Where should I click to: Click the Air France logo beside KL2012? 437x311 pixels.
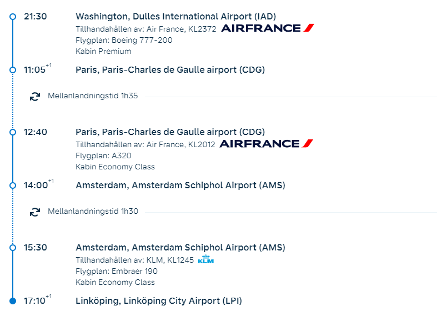coord(267,144)
